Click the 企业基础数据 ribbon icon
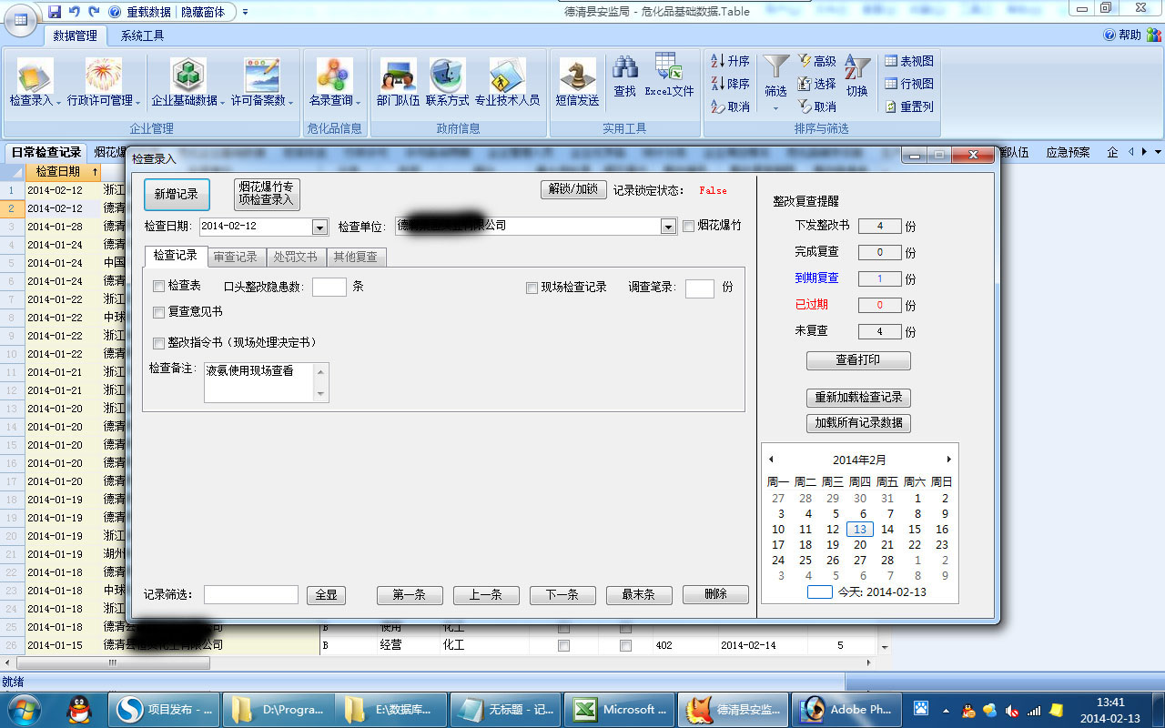Screen dimensions: 1165x728 tap(187, 76)
